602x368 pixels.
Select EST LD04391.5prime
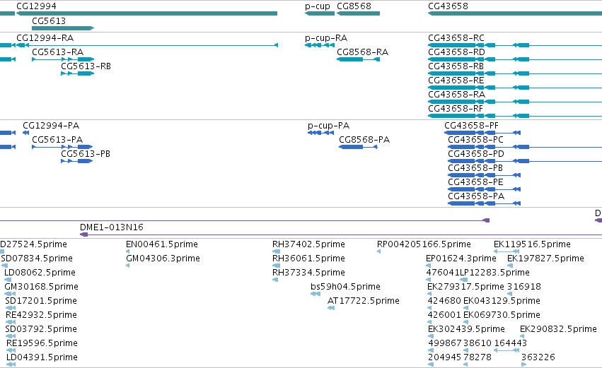click(42, 358)
